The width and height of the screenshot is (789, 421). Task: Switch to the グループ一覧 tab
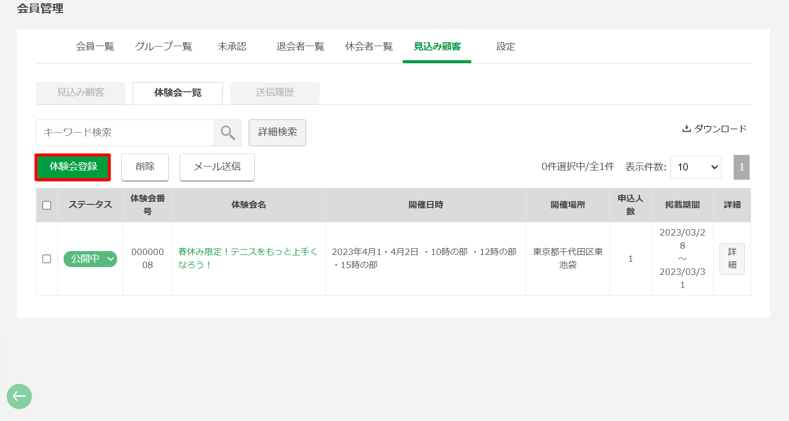click(164, 47)
